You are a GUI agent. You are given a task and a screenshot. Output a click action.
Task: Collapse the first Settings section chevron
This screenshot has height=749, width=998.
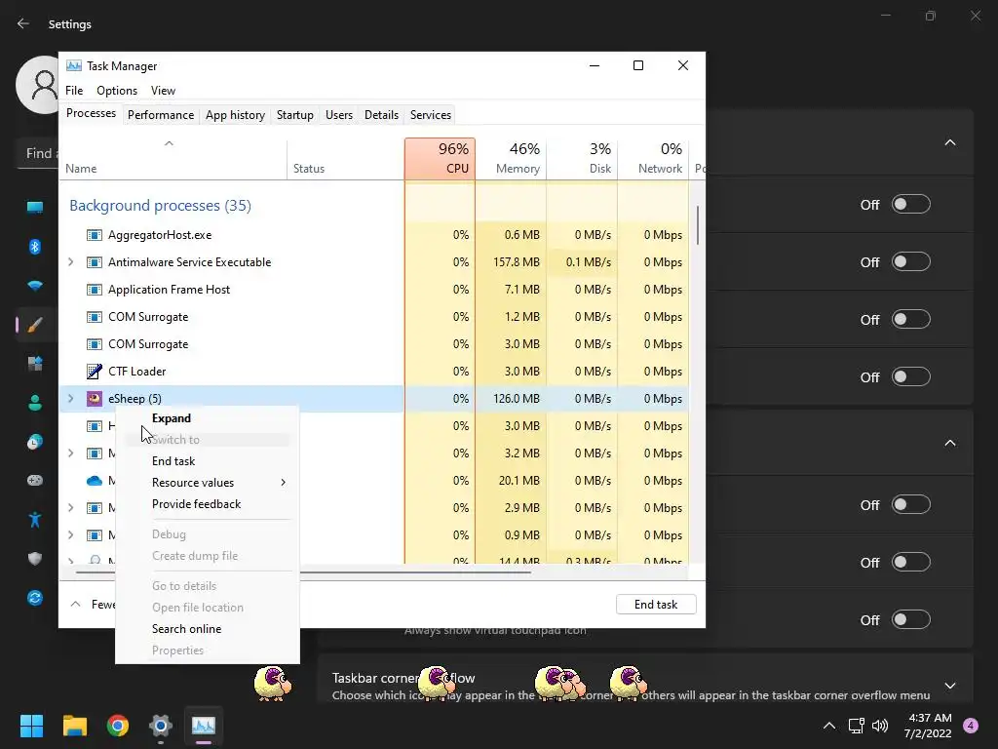(x=950, y=142)
